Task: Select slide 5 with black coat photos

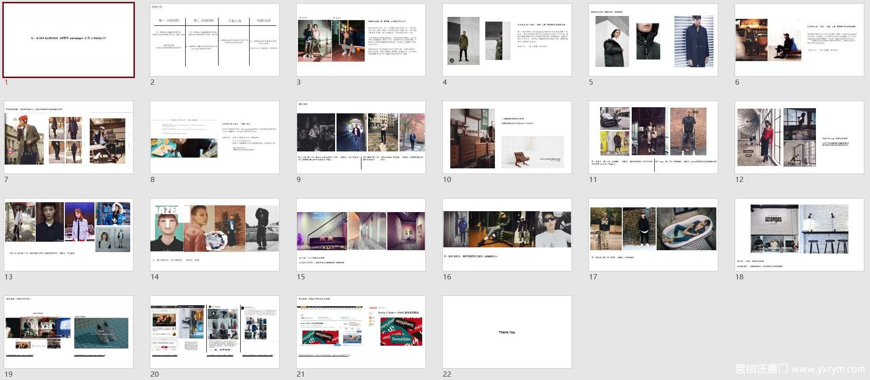Action: 653,40
